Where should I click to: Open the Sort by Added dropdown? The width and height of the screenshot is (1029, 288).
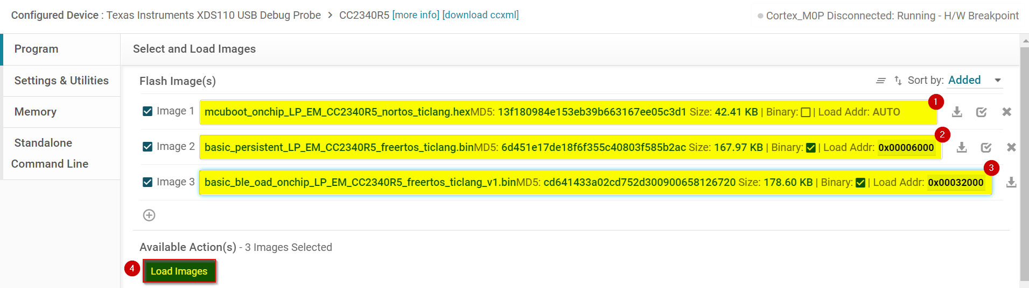click(x=975, y=81)
